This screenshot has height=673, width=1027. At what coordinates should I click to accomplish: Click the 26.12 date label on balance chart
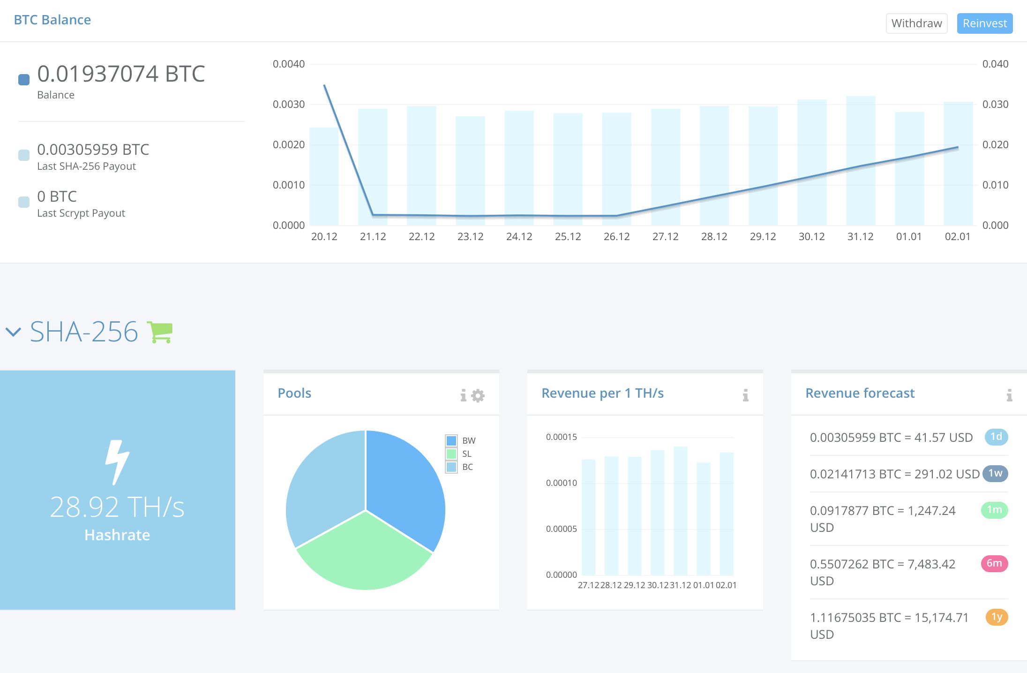[x=617, y=236]
